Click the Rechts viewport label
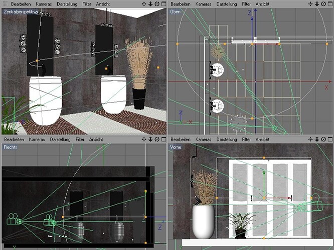 point(10,147)
